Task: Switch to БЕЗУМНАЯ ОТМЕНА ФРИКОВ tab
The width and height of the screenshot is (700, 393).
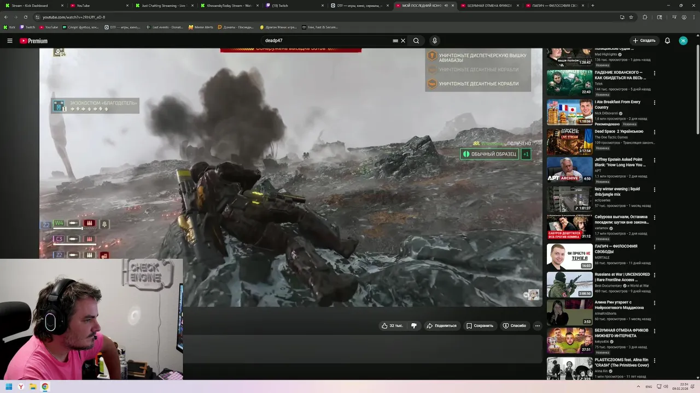Action: (x=489, y=5)
